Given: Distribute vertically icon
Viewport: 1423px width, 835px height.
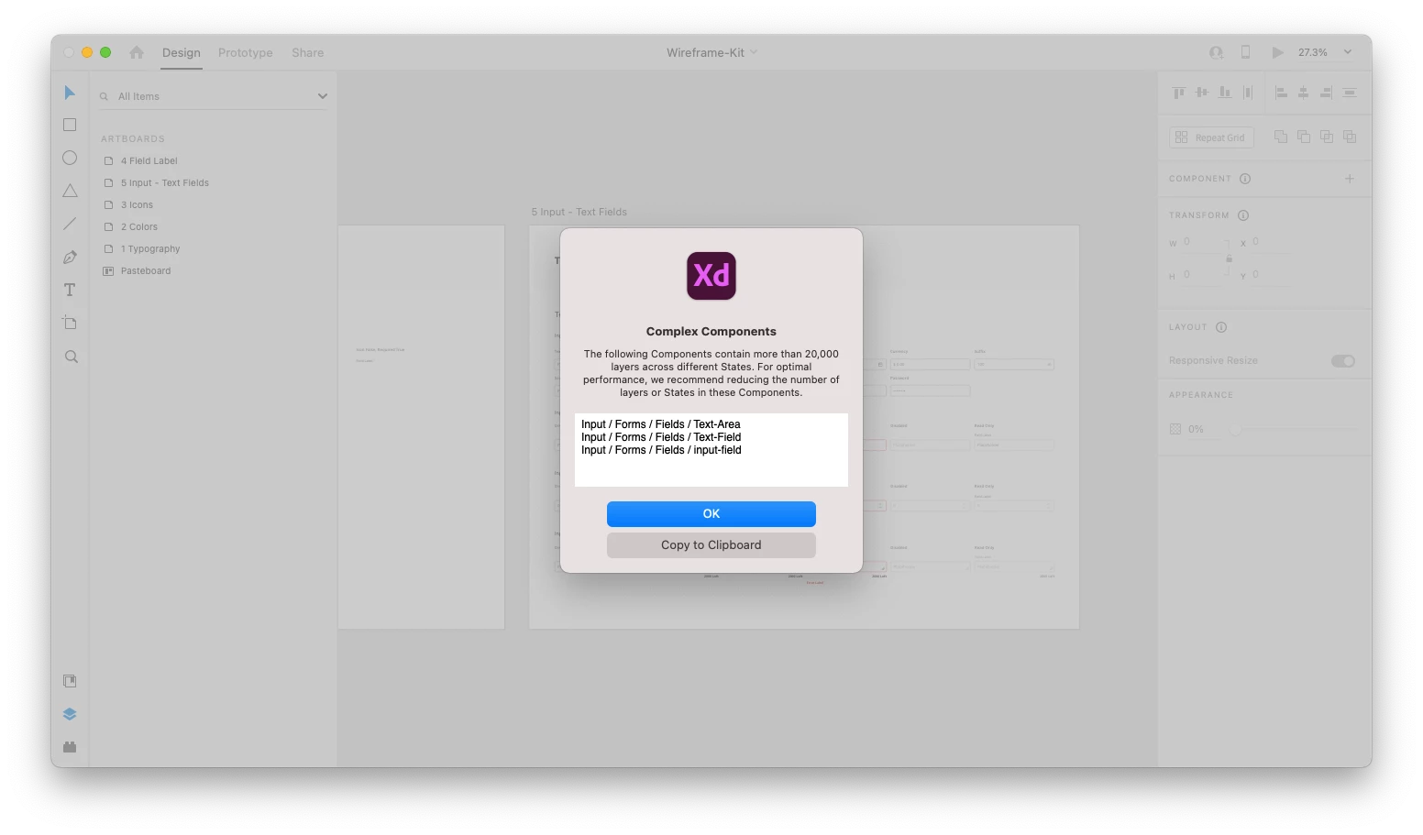Looking at the screenshot, I should coord(1350,93).
